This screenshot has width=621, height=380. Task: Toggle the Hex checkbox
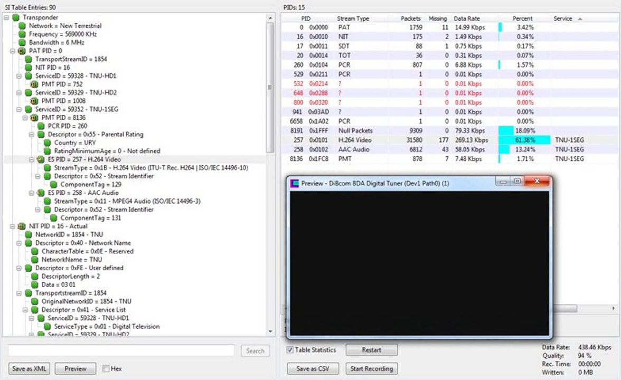click(x=106, y=368)
